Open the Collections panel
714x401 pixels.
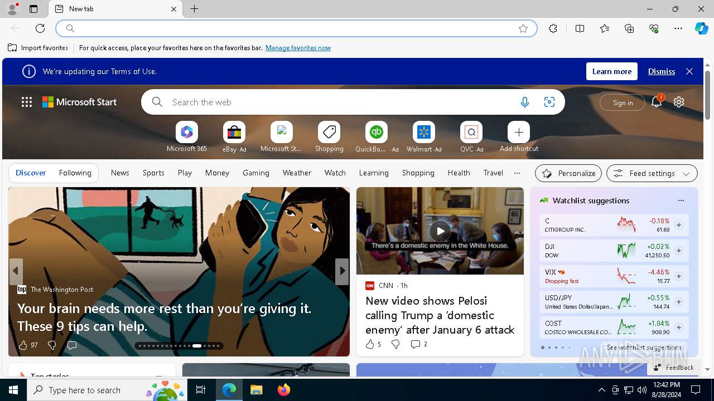coord(629,28)
